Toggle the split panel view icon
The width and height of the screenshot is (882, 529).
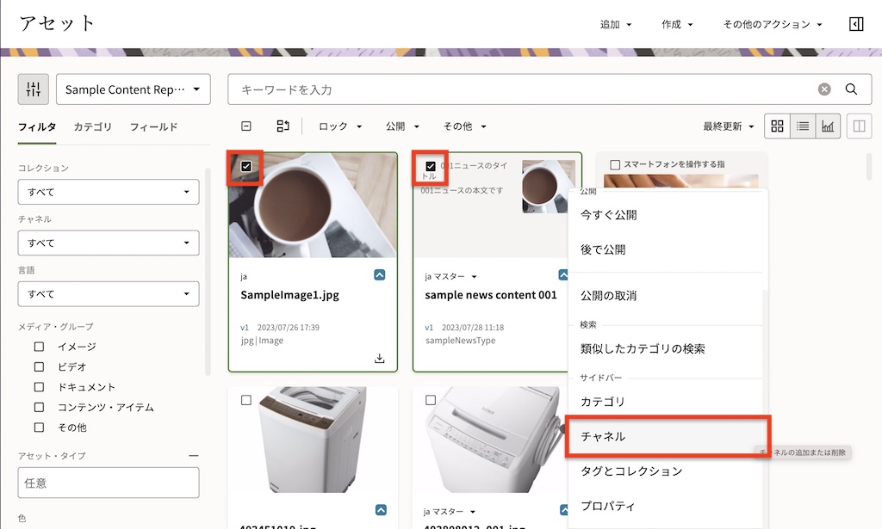point(858,126)
